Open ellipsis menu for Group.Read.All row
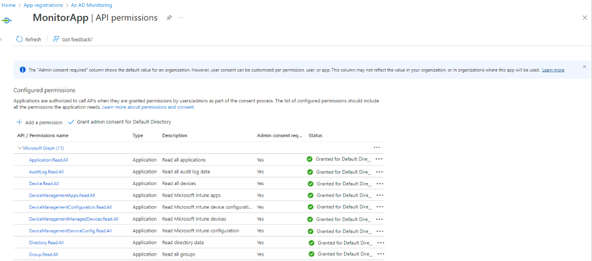The height and width of the screenshot is (261, 592). tap(381, 254)
